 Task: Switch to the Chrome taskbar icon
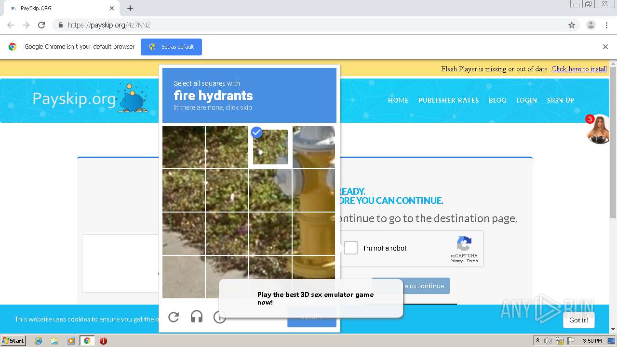[87, 341]
